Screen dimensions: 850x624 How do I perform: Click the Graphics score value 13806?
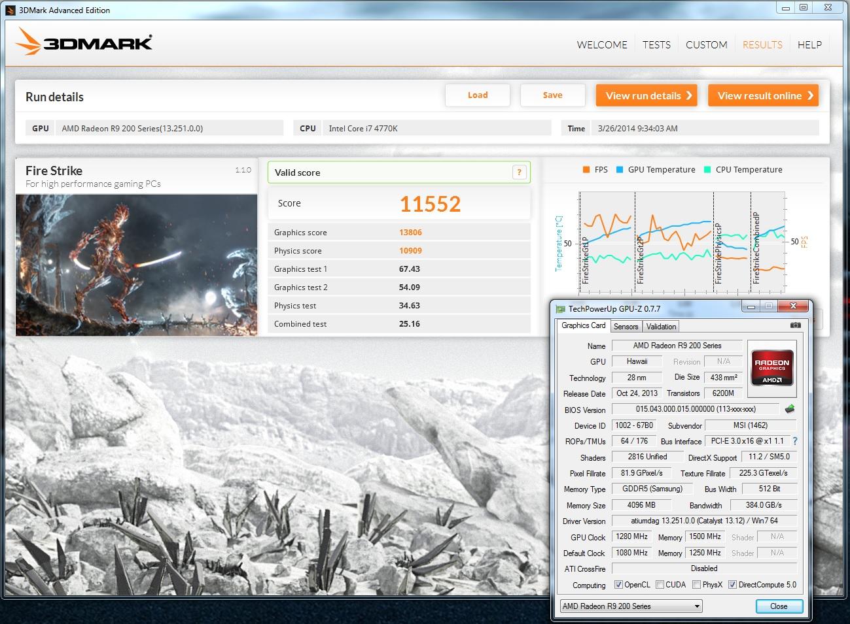[x=410, y=233]
